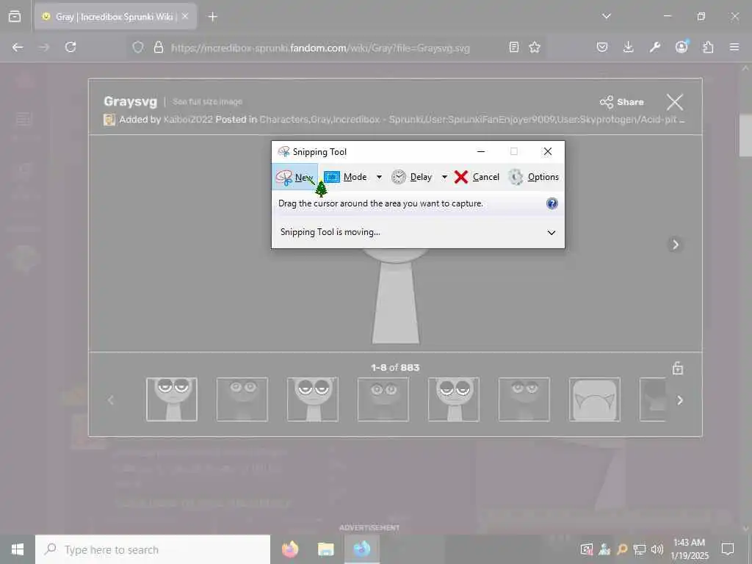Open Firefox application menu
Viewport: 752px width, 564px height.
(x=734, y=47)
